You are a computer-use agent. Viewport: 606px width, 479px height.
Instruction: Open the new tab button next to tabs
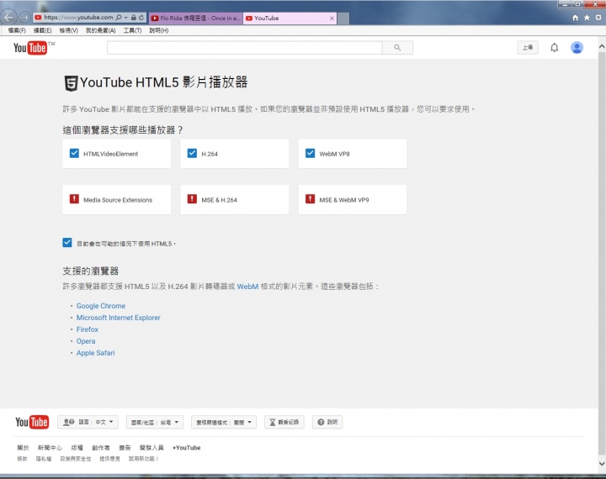click(343, 18)
